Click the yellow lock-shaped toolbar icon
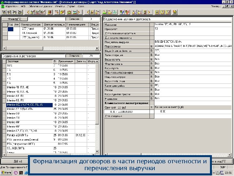234x176 pixels. (x=110, y=12)
